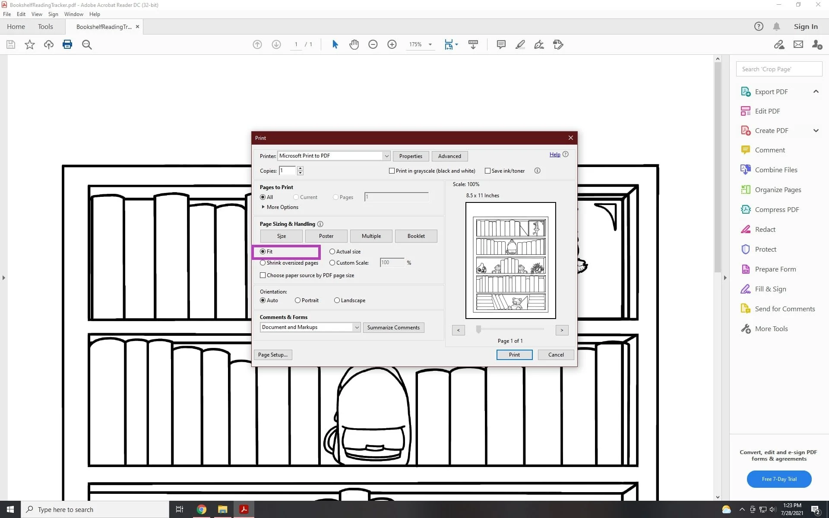Click inside the Pages range input field

point(396,197)
